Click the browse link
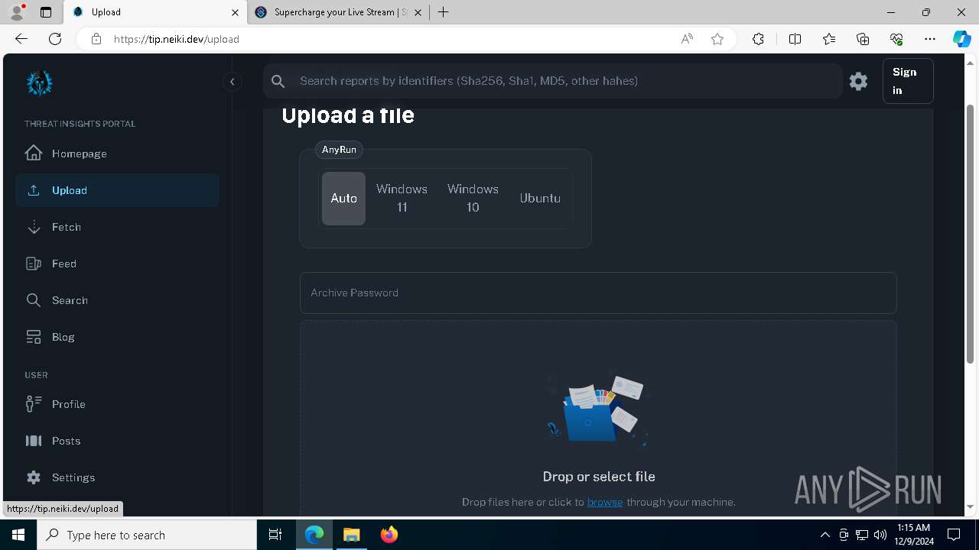979x550 pixels. click(x=605, y=502)
